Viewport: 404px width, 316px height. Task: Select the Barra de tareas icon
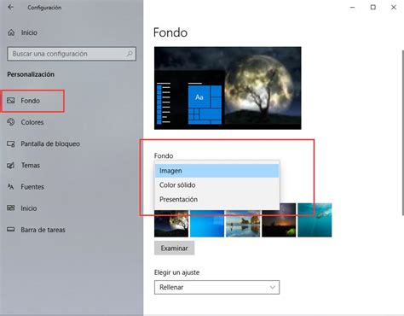[11, 230]
